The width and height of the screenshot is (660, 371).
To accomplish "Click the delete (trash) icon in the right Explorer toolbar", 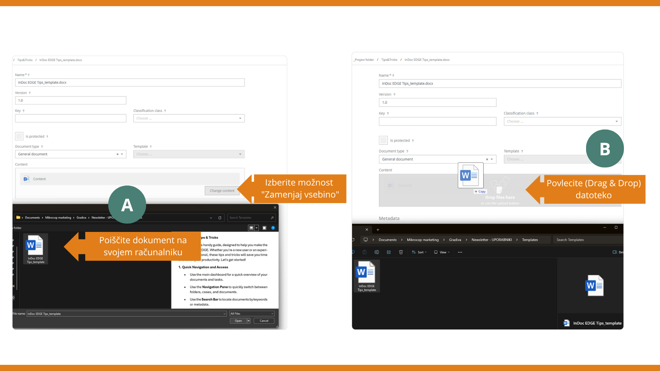I will [401, 252].
